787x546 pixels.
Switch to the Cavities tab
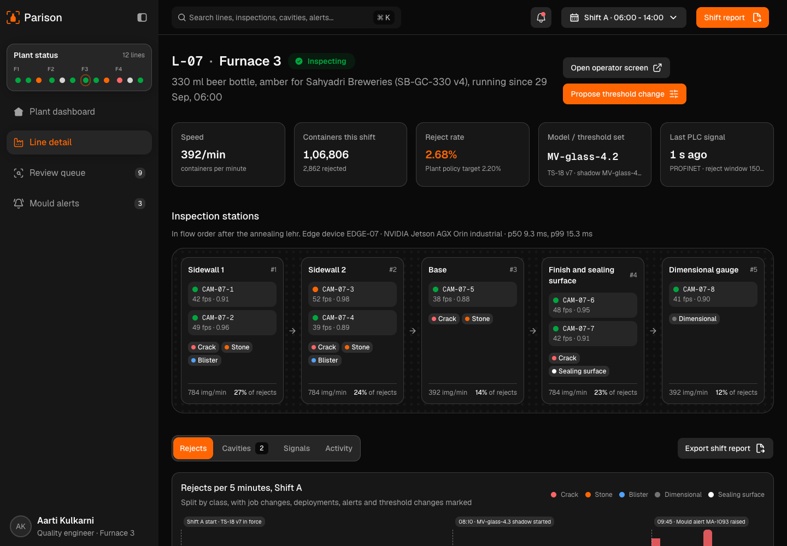pyautogui.click(x=245, y=448)
